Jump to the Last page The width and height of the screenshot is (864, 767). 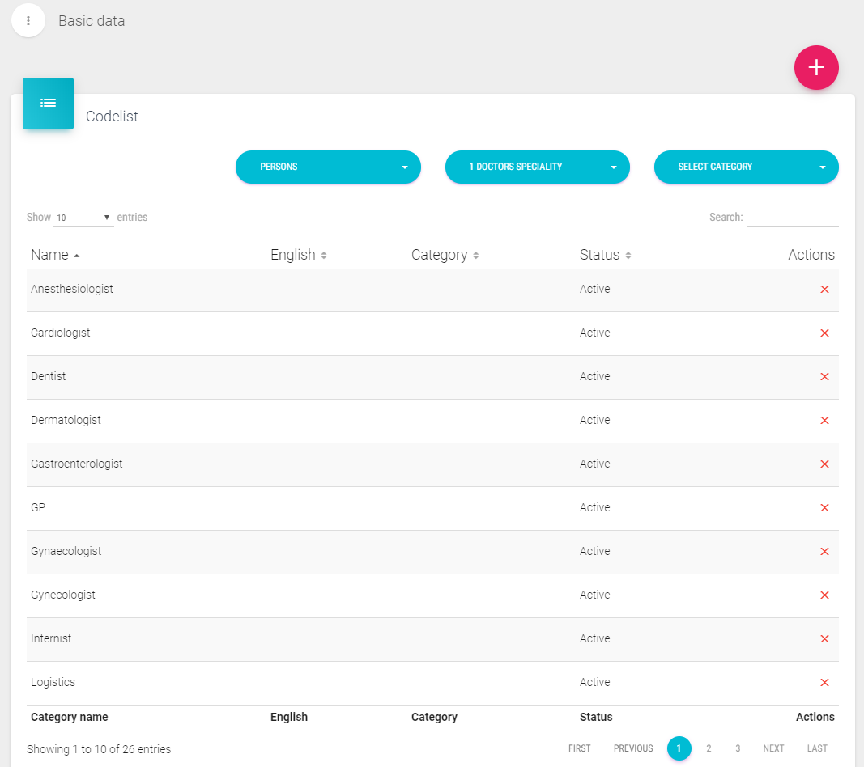817,748
